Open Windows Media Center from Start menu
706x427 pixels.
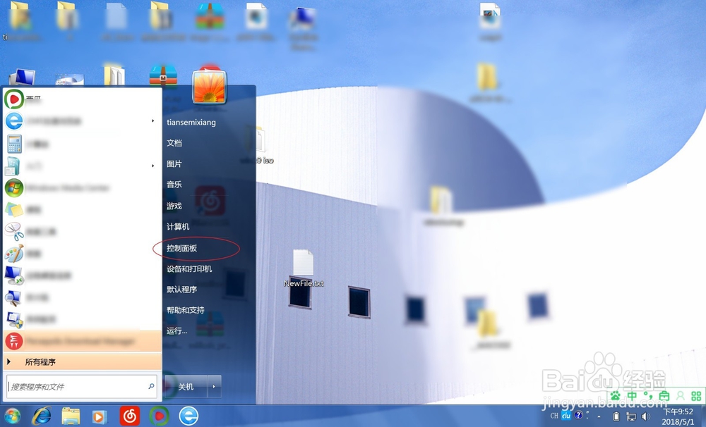(x=82, y=187)
